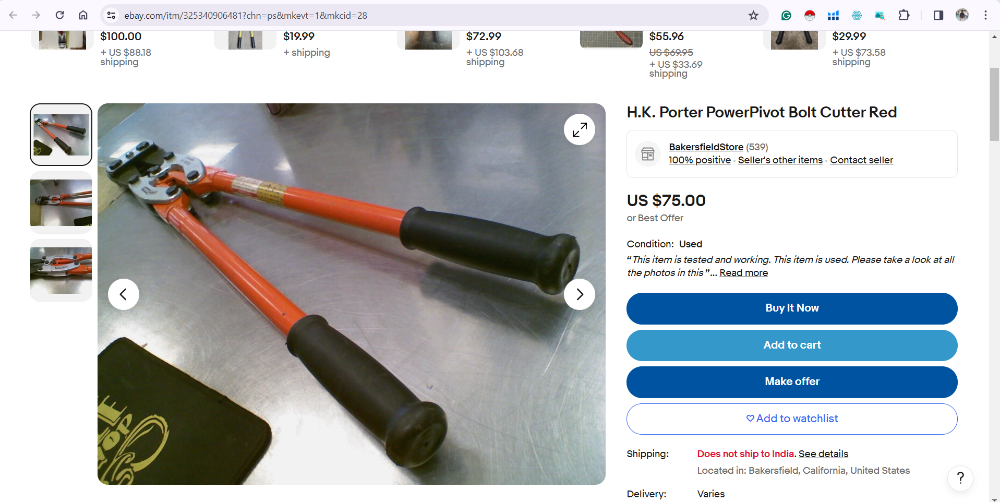1000x502 pixels.
Task: Reload the eBay page
Action: 60,15
